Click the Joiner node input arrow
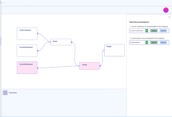 tap(79, 66)
